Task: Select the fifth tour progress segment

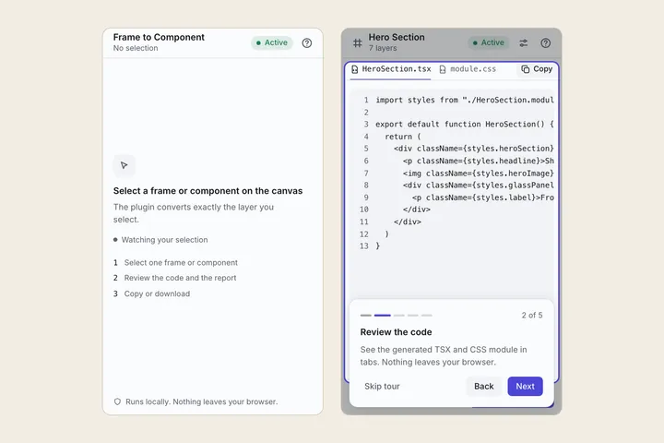Action: (x=427, y=316)
